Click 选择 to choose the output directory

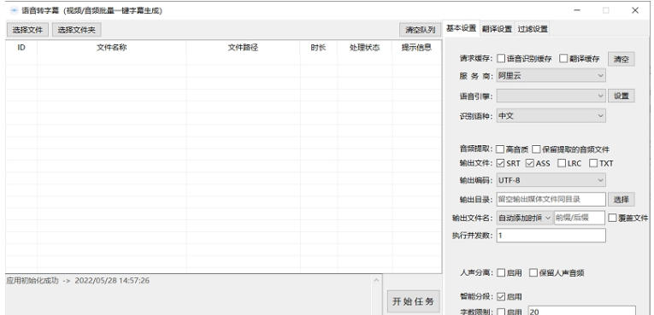point(621,199)
